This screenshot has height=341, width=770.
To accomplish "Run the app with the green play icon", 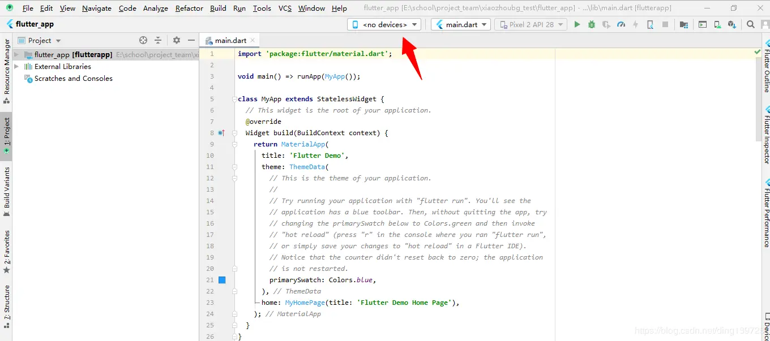I will (x=577, y=24).
